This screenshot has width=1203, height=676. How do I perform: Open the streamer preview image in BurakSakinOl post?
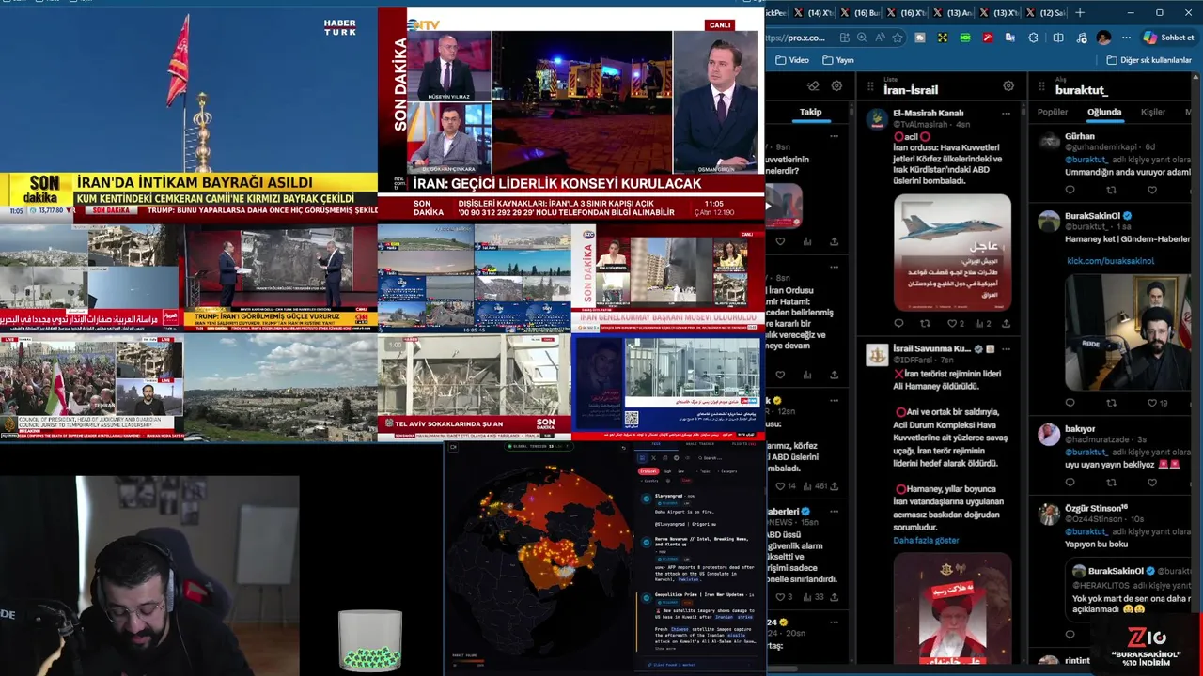(1129, 331)
